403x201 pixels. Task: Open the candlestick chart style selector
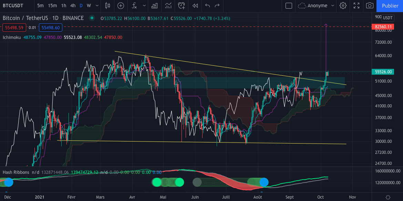point(108,6)
